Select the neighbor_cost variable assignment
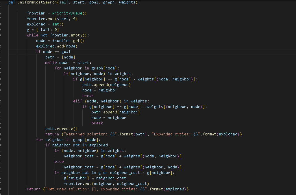 click(x=78, y=156)
